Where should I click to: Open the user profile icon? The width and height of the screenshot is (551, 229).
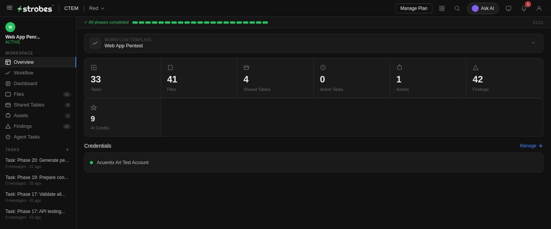click(539, 8)
